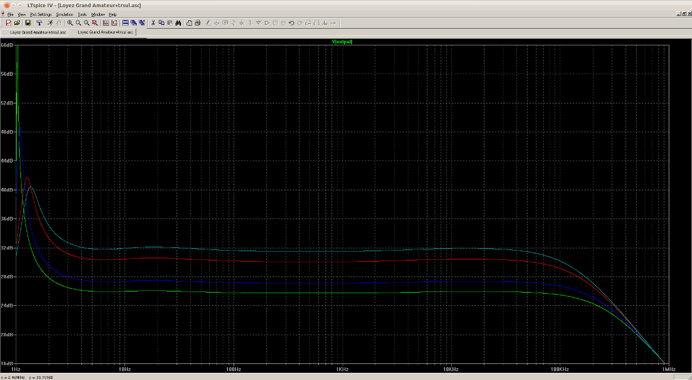692x380 pixels.
Task: Open Print Setup from the toolbar
Action: [x=189, y=23]
